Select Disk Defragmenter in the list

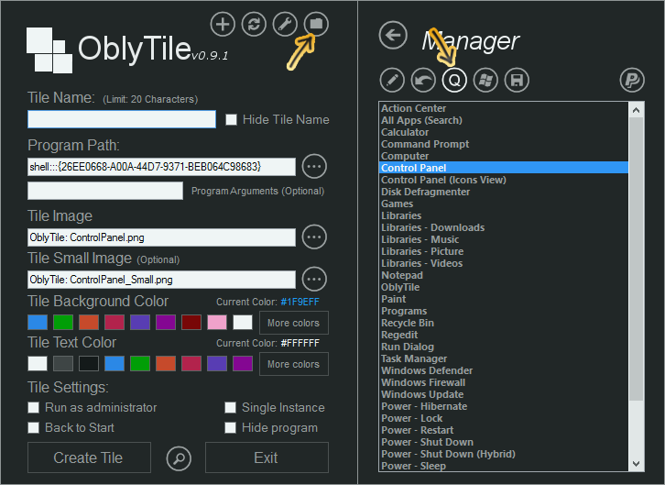pyautogui.click(x=504, y=192)
